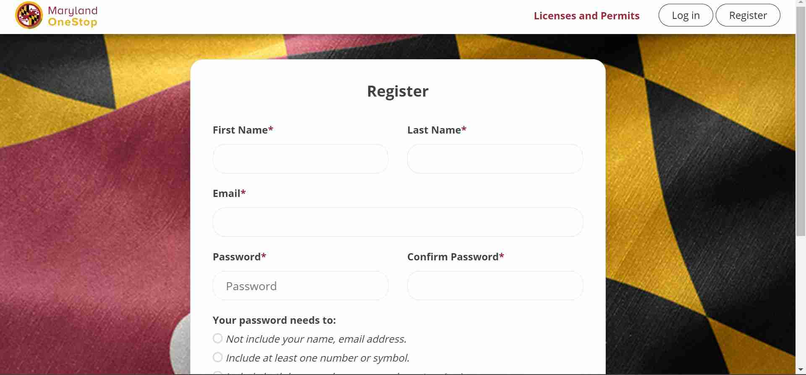Click the Maryland OneStop site name text
This screenshot has height=375, width=806.
[x=73, y=16]
